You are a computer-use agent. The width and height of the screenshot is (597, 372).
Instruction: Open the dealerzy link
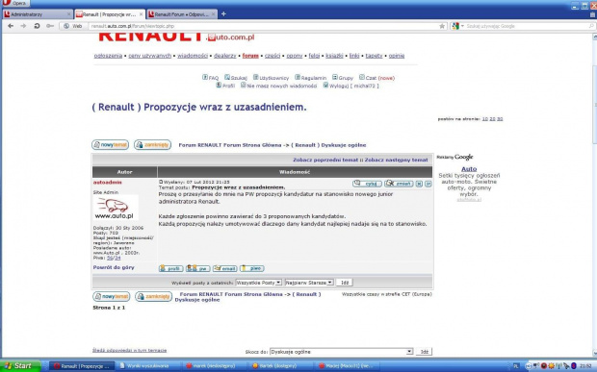(x=225, y=56)
